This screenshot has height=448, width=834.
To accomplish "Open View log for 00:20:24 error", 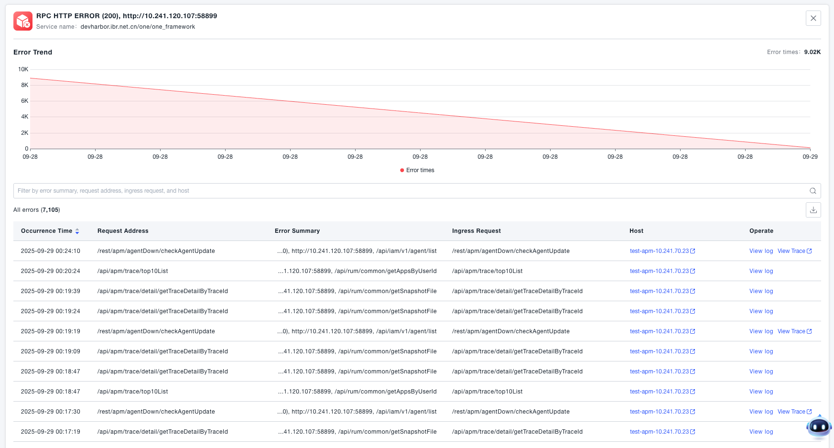I will (x=761, y=271).
